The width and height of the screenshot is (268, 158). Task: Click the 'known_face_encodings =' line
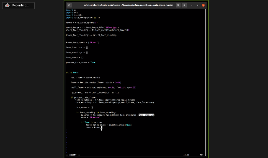click(92, 35)
